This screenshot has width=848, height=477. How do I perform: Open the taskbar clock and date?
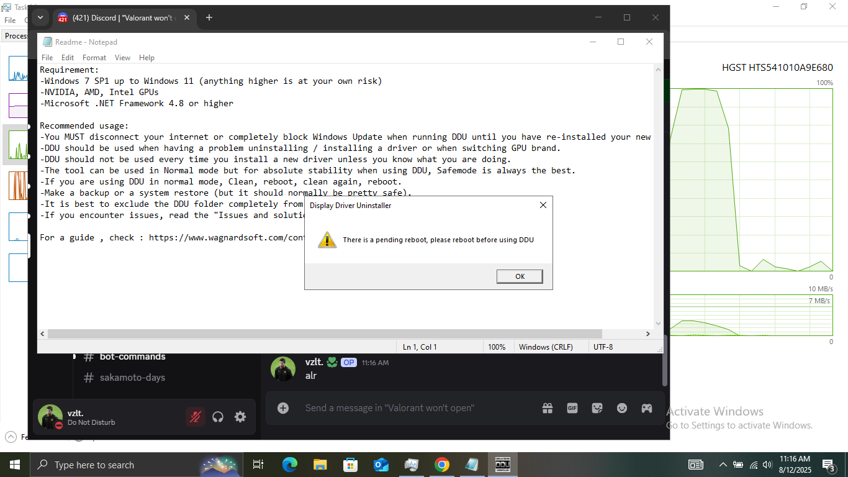coord(795,465)
